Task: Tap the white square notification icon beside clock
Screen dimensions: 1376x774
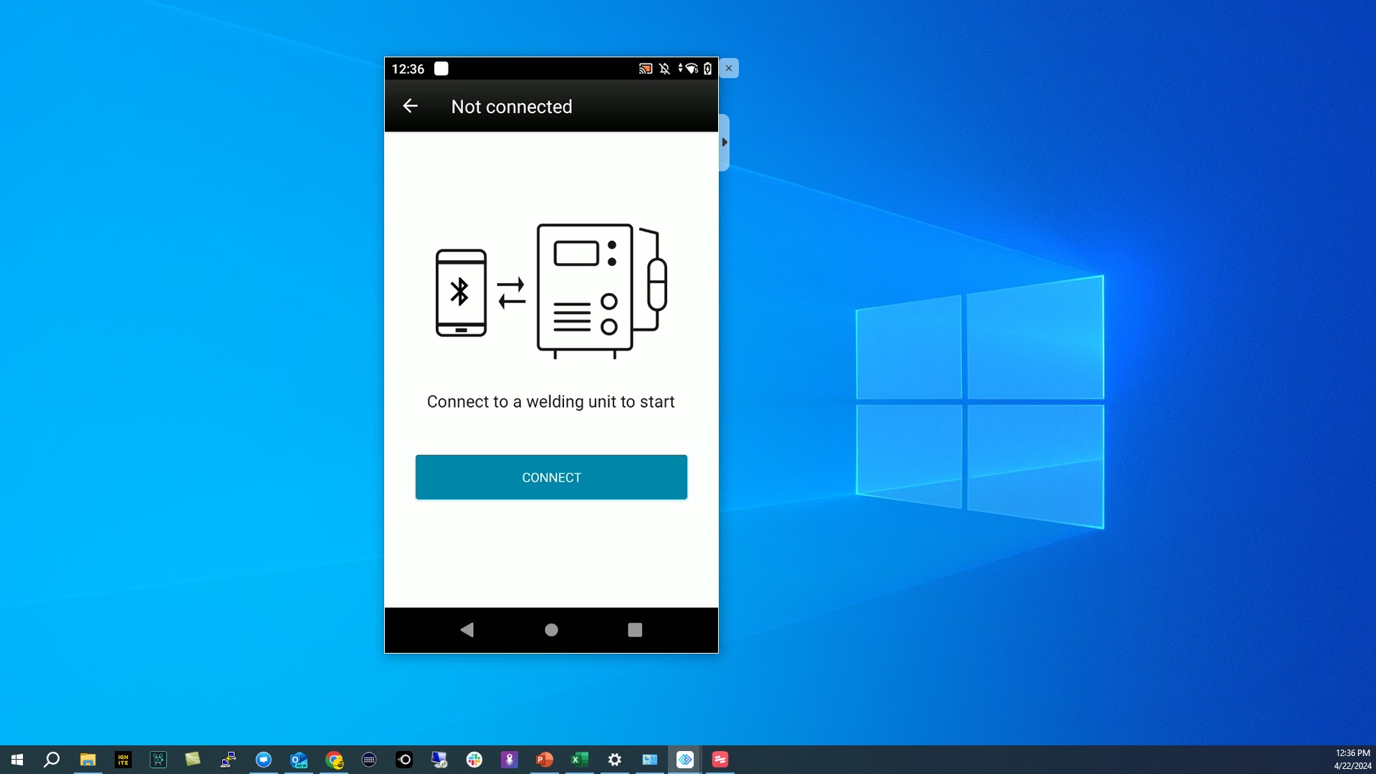Action: tap(441, 69)
